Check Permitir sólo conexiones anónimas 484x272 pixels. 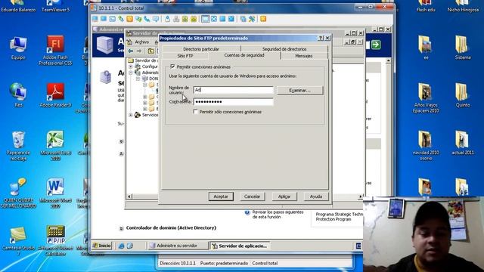click(195, 112)
